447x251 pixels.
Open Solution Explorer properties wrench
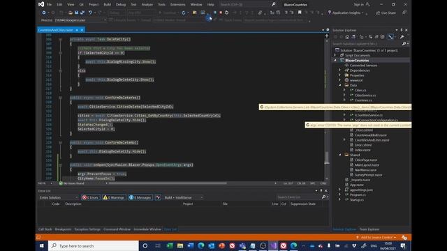click(402, 37)
